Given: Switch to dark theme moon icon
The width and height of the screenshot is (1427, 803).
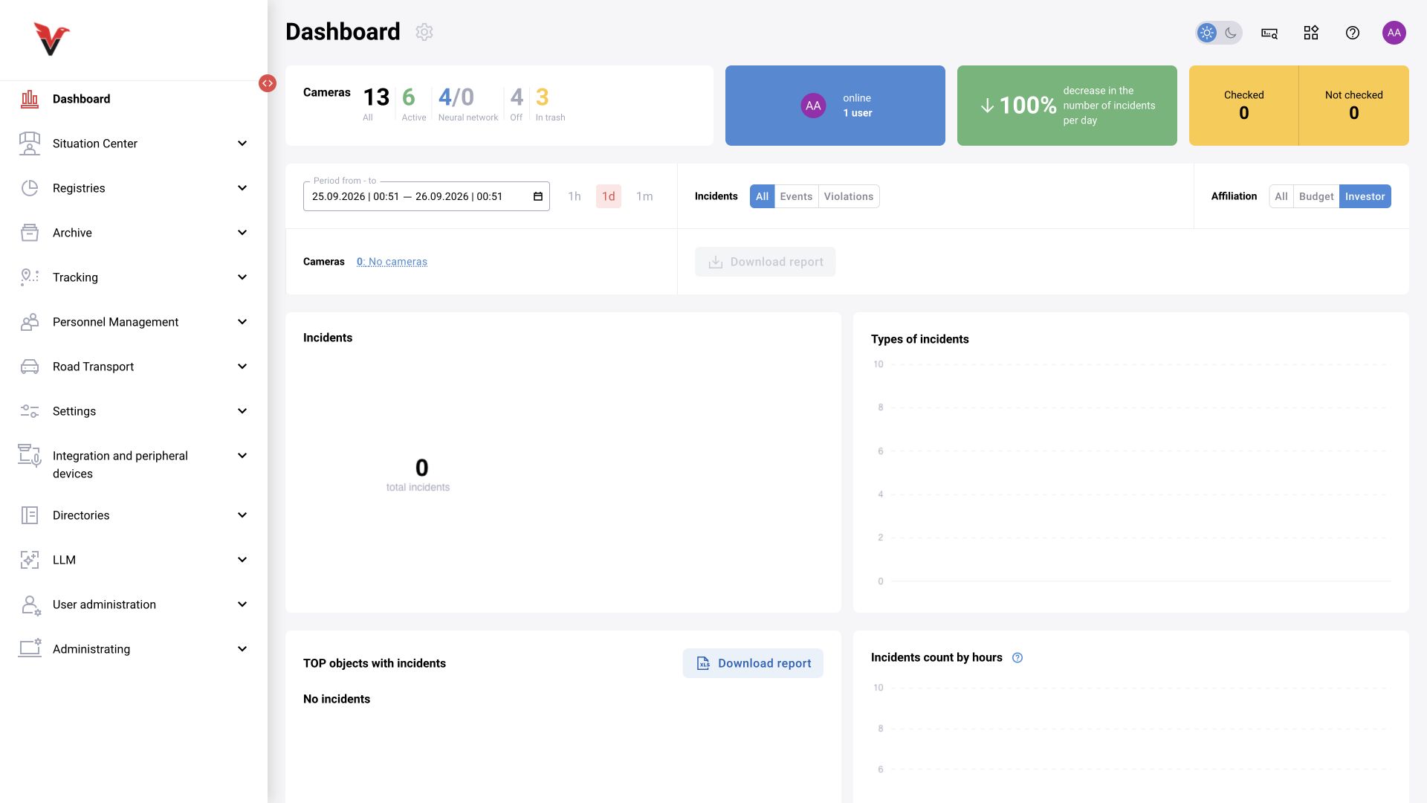Looking at the screenshot, I should (1231, 33).
